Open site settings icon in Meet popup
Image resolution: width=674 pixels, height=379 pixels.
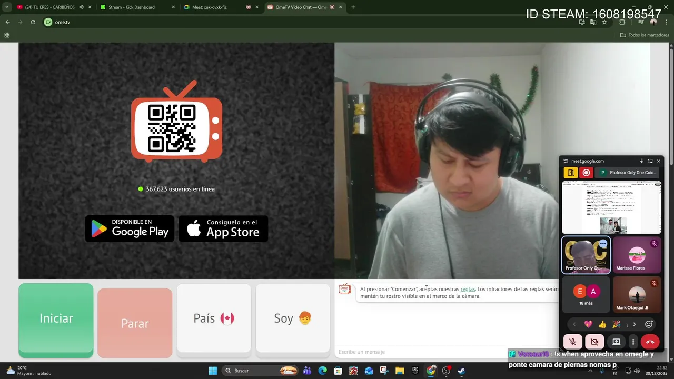pyautogui.click(x=566, y=161)
